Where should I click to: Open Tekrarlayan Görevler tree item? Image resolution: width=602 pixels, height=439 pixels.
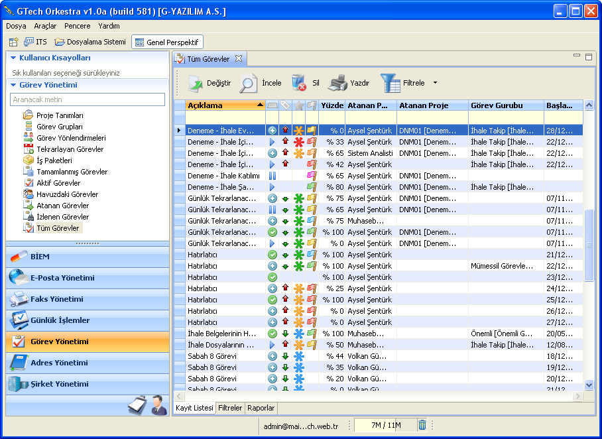(70, 149)
